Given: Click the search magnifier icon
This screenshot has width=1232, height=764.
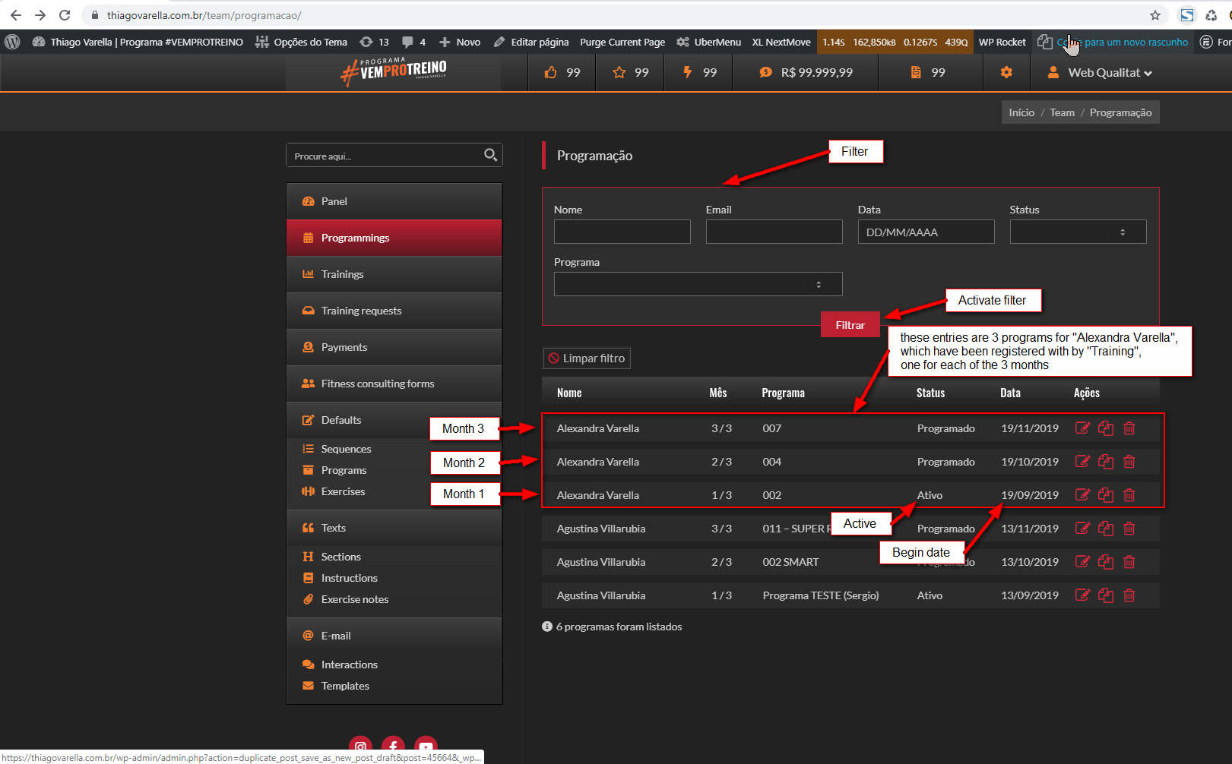Looking at the screenshot, I should [x=491, y=155].
